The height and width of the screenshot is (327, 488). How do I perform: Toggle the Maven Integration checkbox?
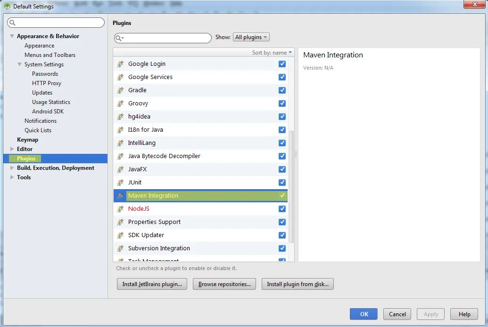coord(282,196)
